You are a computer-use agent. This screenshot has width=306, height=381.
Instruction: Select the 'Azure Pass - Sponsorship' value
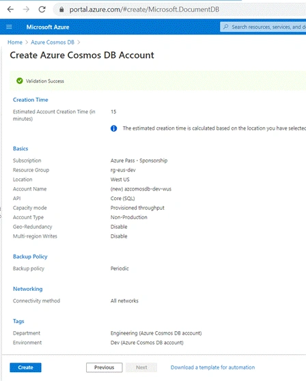pyautogui.click(x=139, y=160)
